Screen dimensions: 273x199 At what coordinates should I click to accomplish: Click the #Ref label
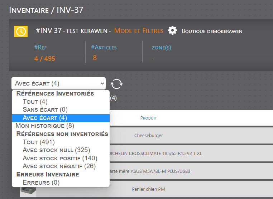point(40,47)
